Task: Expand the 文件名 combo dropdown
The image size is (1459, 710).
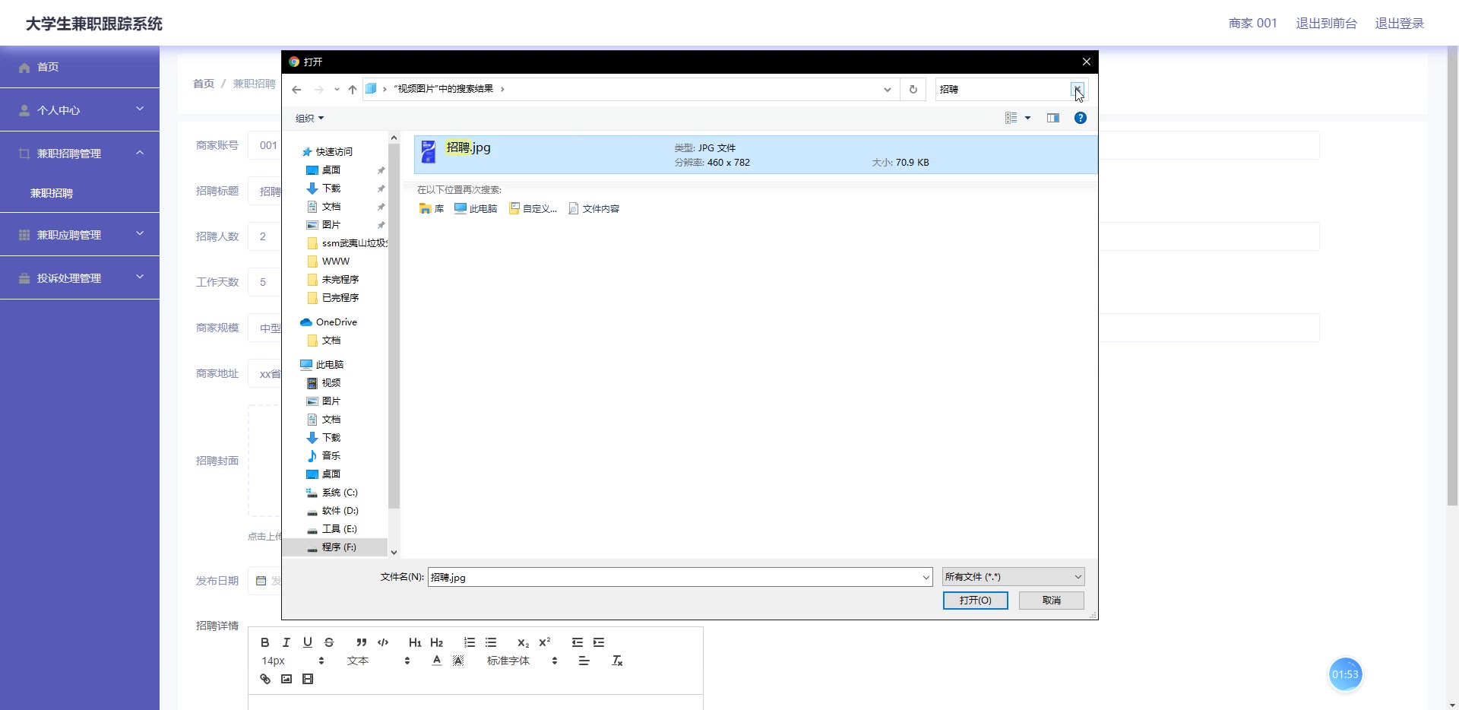Action: point(926,578)
